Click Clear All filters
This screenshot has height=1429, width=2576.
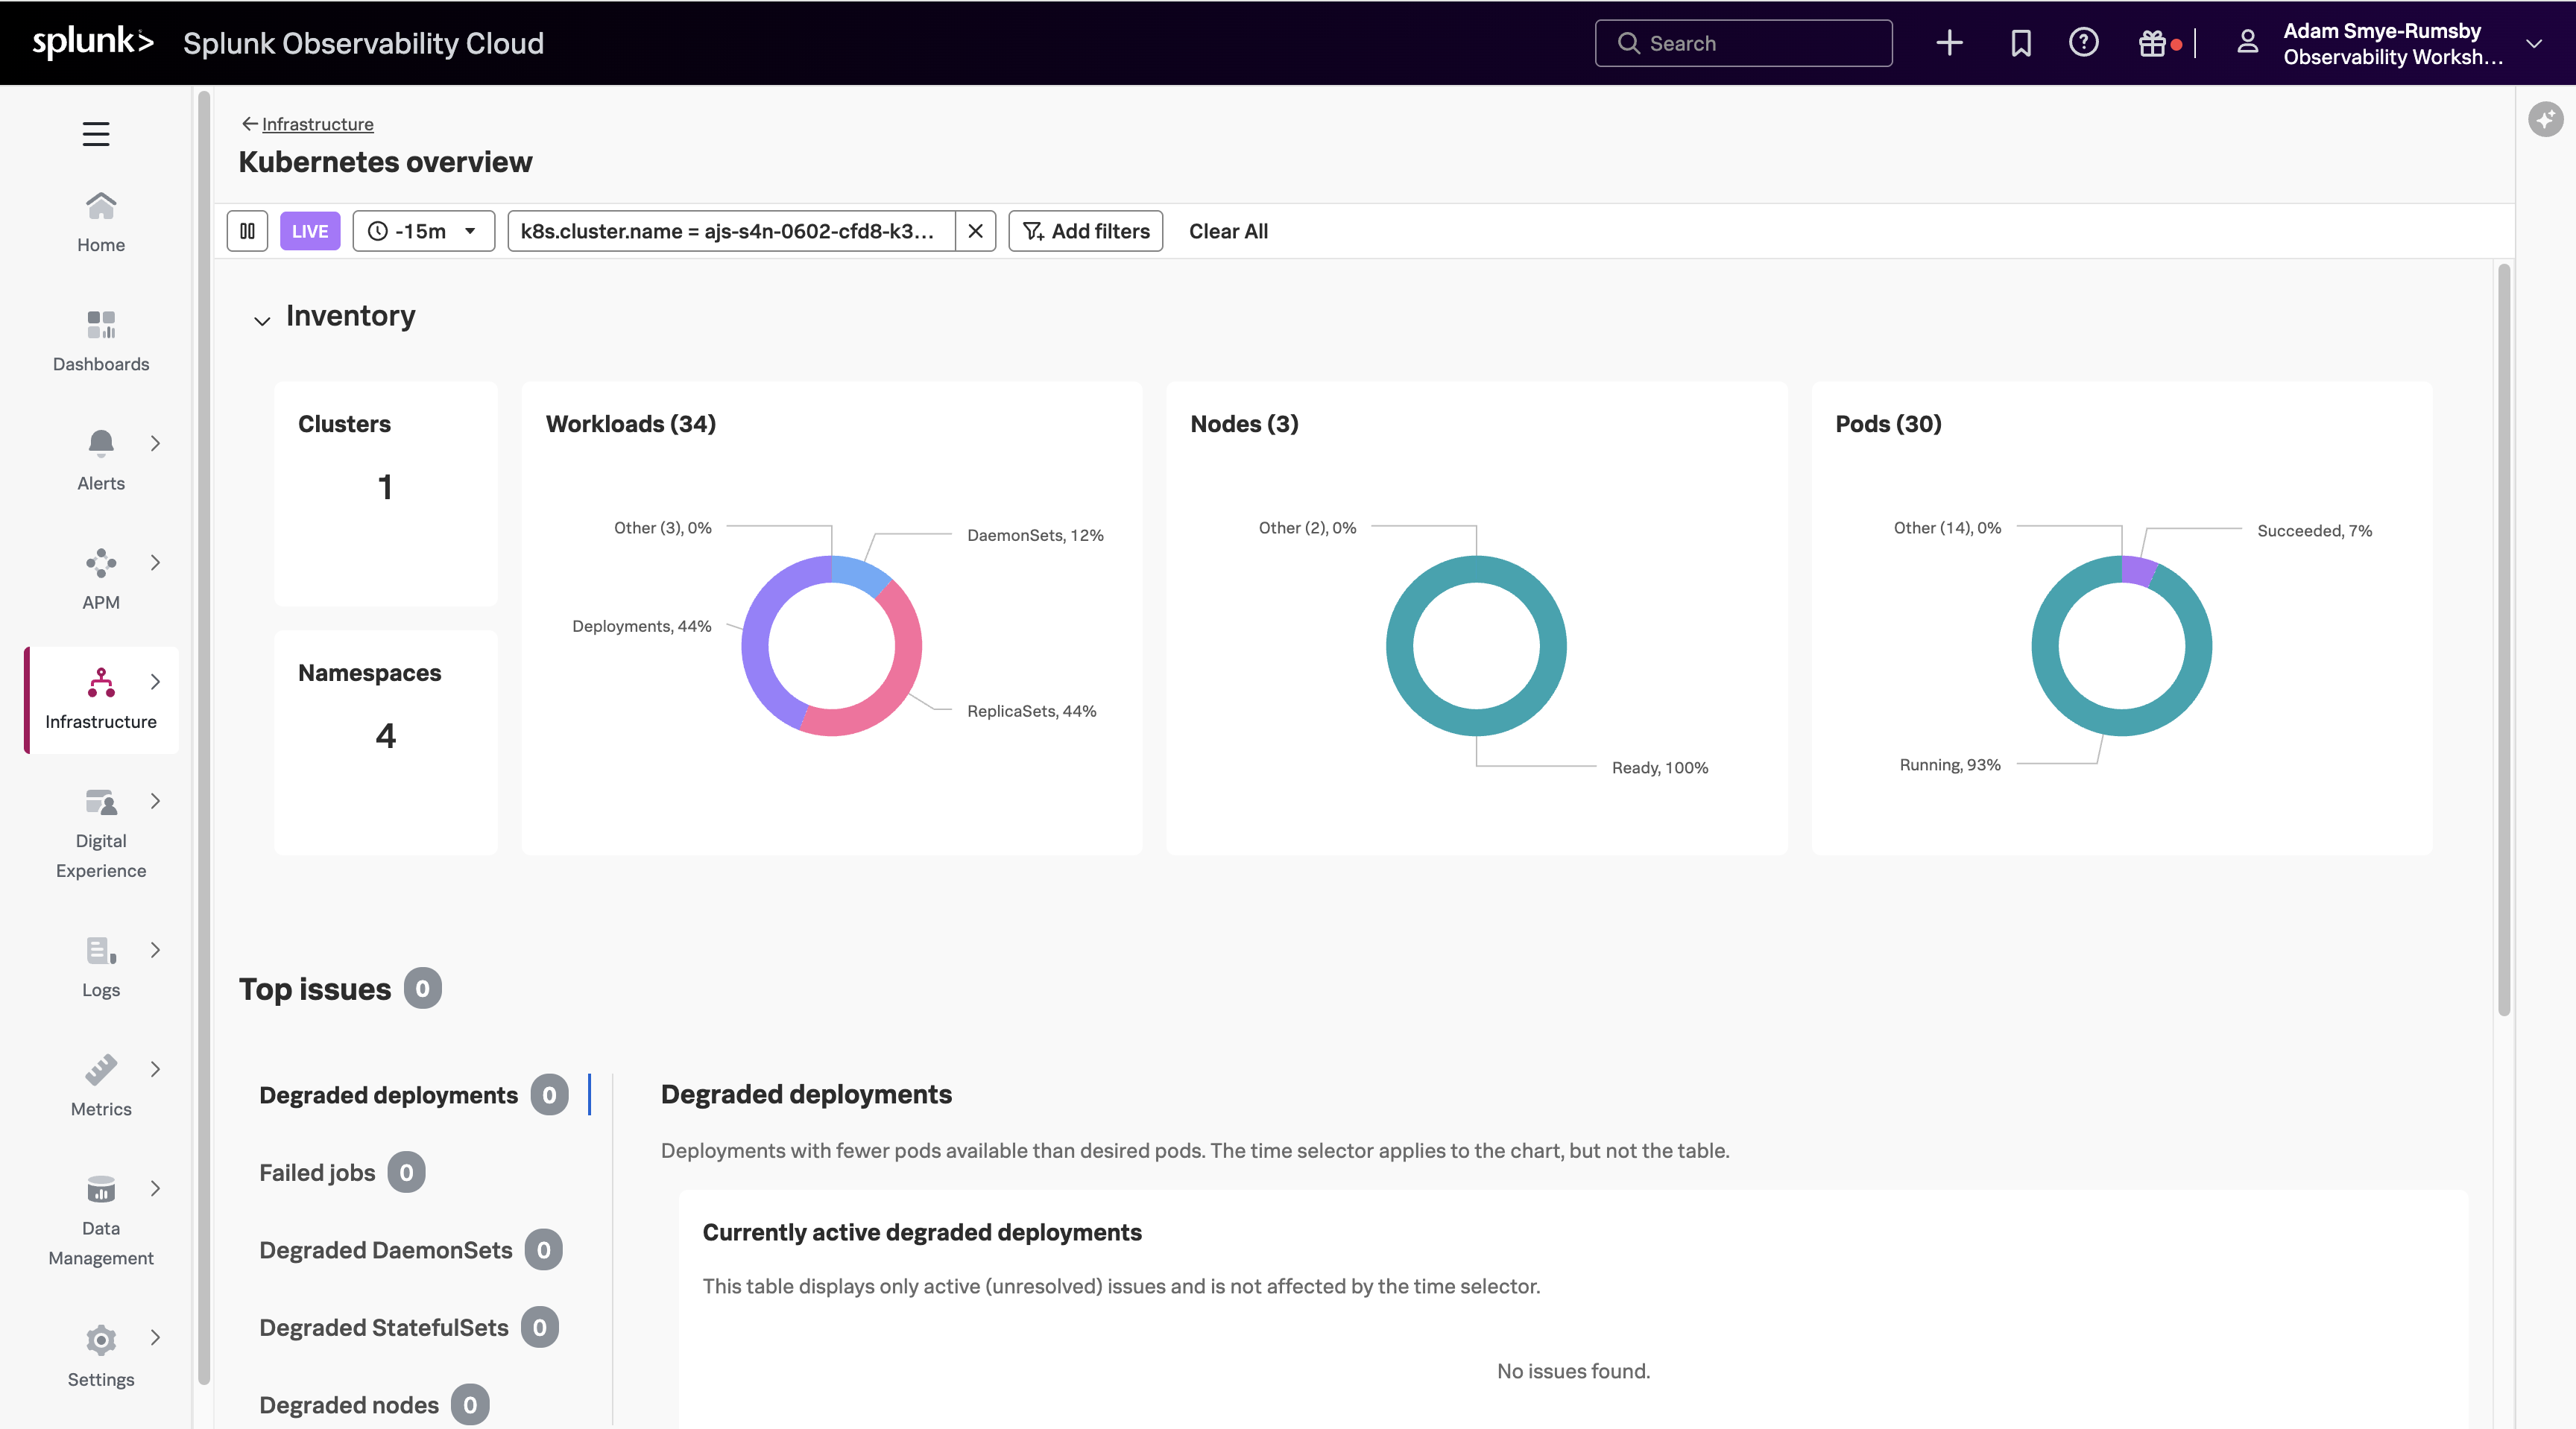1228,231
